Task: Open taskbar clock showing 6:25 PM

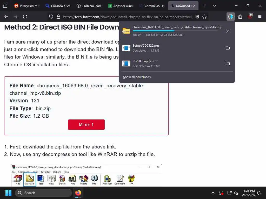Action: (x=249, y=193)
